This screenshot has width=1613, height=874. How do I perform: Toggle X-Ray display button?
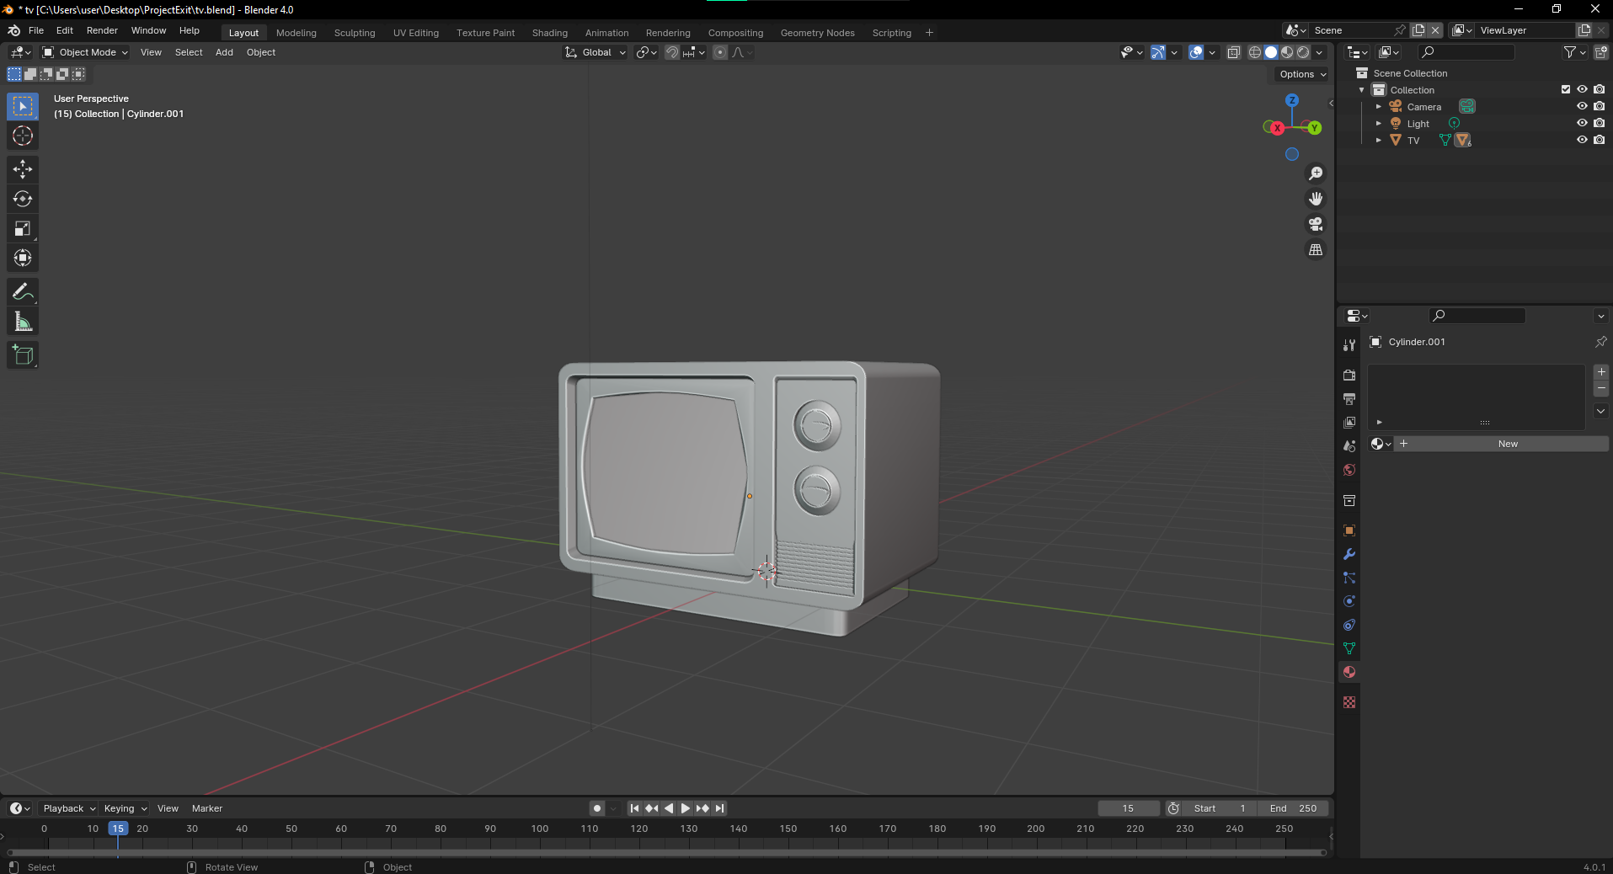1234,52
